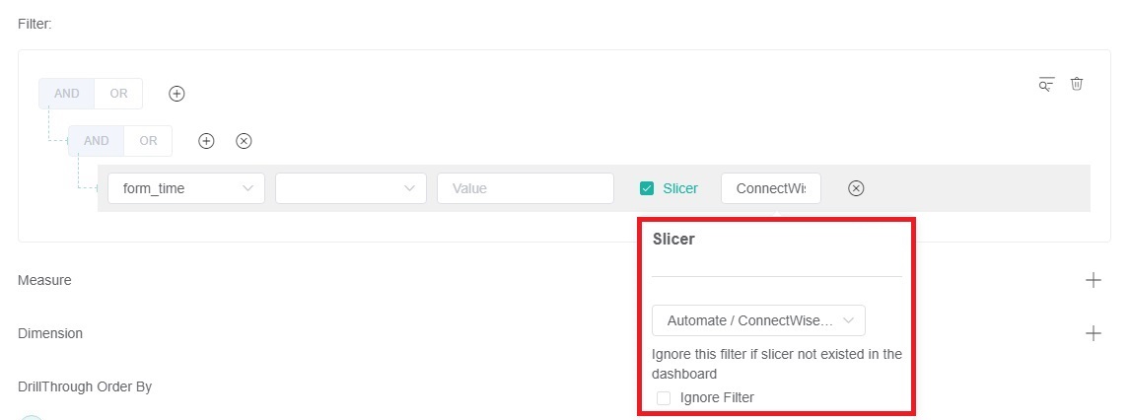
Task: Click the green Slicer label text
Action: click(x=680, y=188)
